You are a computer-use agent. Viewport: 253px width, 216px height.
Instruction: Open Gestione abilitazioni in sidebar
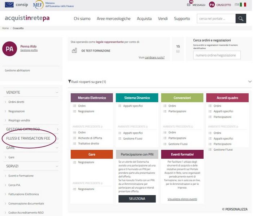17,70
